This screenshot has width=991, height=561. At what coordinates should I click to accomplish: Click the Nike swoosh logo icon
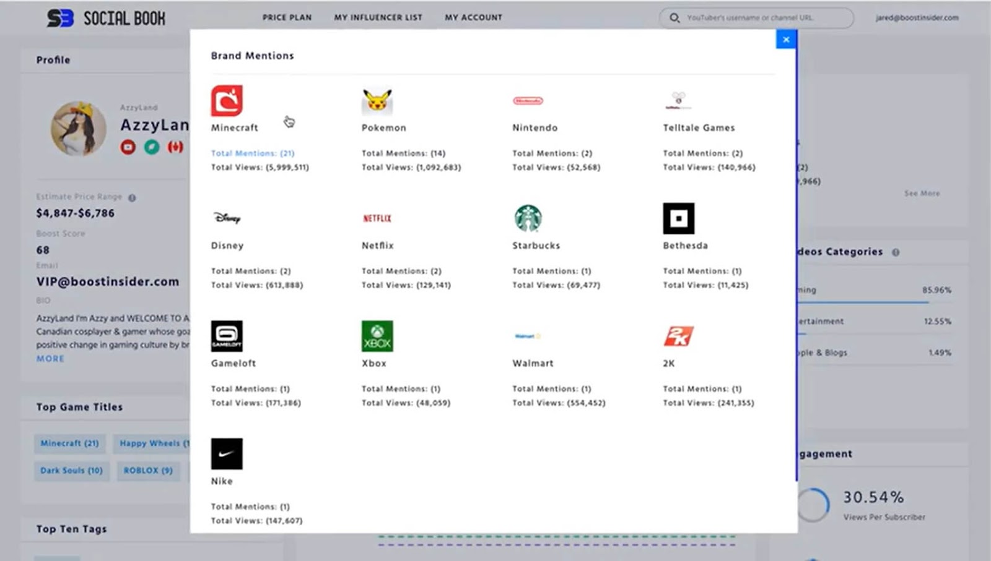tap(227, 454)
